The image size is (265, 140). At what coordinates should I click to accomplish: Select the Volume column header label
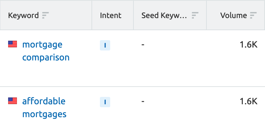tap(234, 15)
